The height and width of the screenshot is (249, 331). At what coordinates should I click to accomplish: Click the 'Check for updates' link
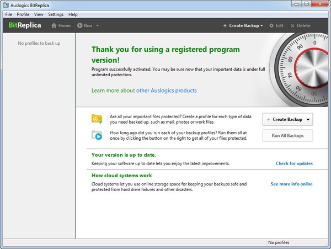pos(294,163)
